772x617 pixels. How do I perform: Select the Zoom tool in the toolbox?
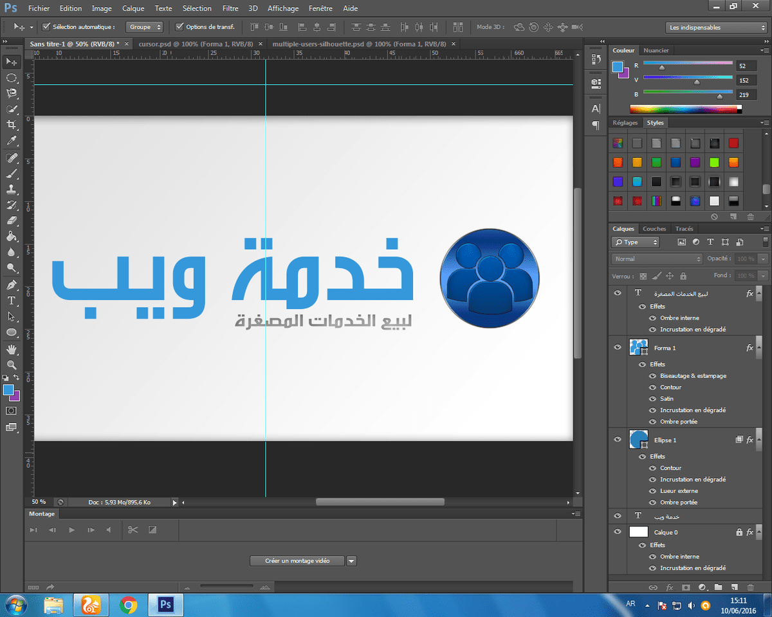tap(12, 364)
